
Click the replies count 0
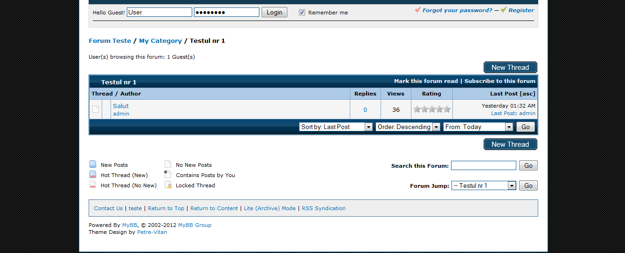(x=365, y=110)
